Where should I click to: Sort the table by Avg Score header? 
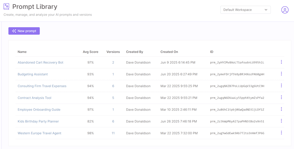pos(90,52)
